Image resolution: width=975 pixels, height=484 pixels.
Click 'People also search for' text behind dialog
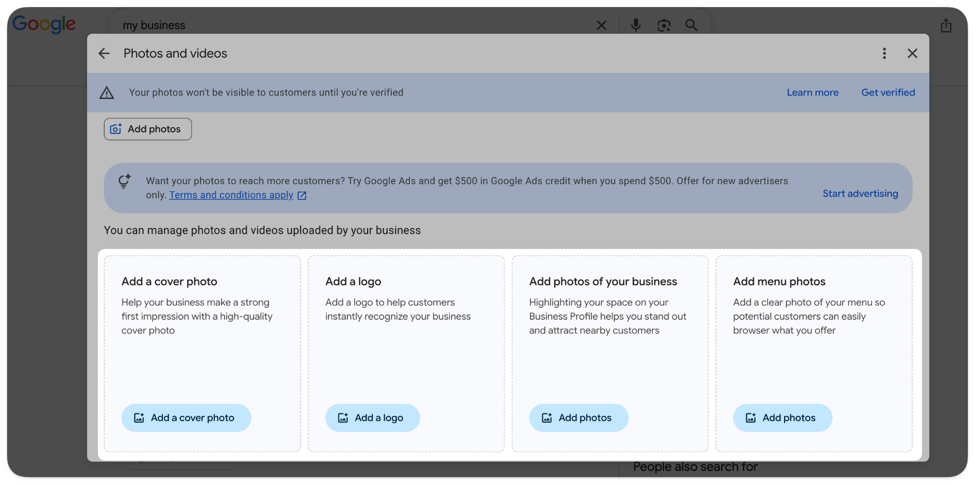[x=695, y=467]
